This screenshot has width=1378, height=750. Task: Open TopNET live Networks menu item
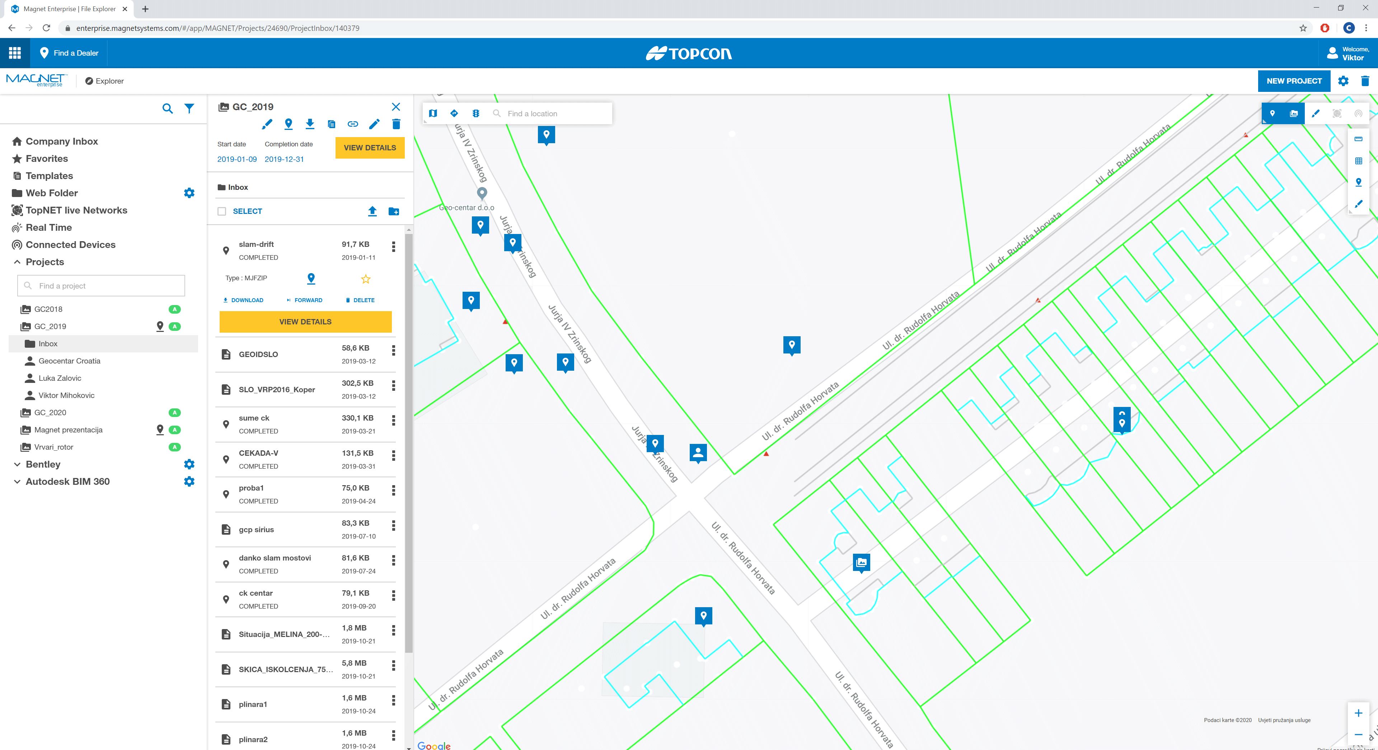click(76, 210)
